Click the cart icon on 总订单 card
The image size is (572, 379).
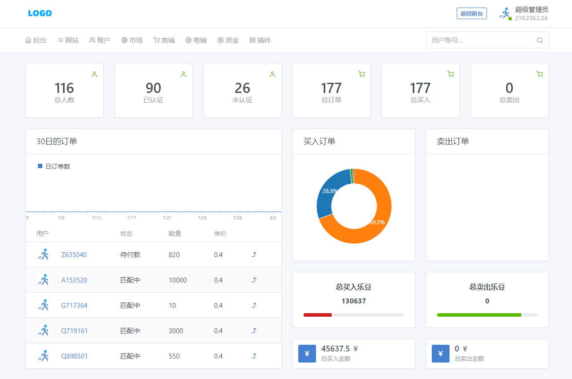[x=361, y=74]
